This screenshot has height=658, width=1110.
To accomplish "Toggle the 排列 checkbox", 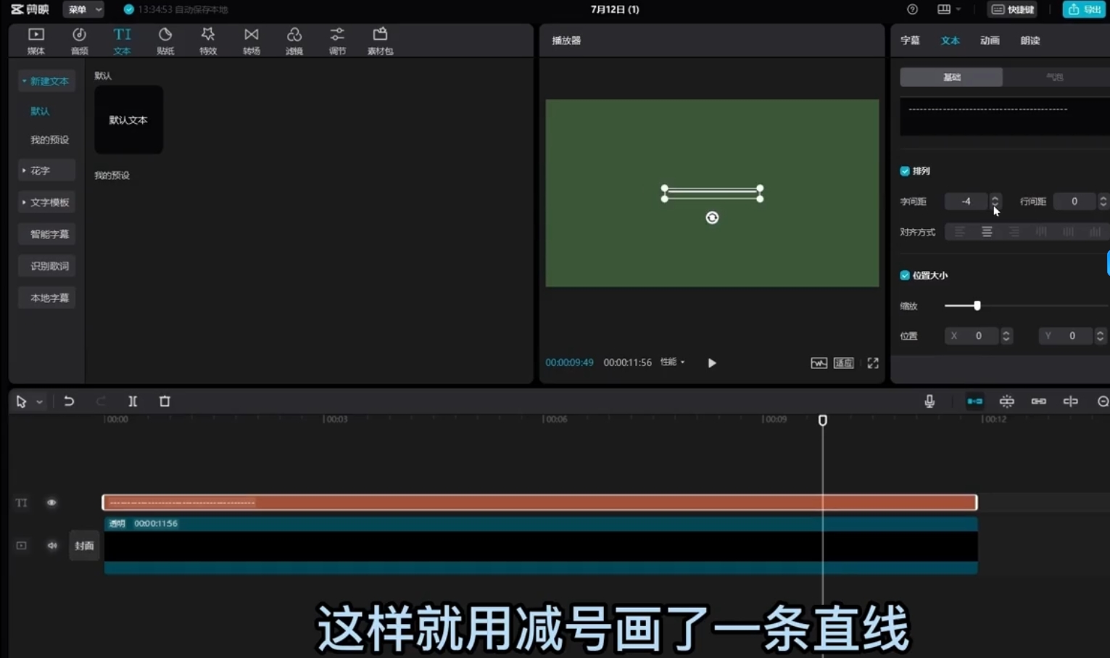I will [905, 171].
